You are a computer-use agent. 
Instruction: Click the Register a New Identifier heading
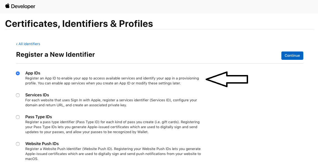tap(55, 55)
